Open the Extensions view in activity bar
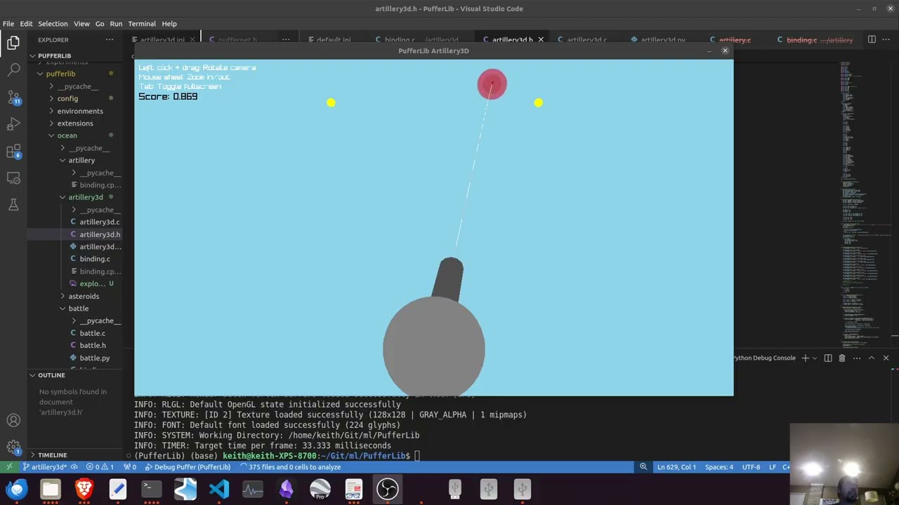The height and width of the screenshot is (505, 899). tap(13, 151)
